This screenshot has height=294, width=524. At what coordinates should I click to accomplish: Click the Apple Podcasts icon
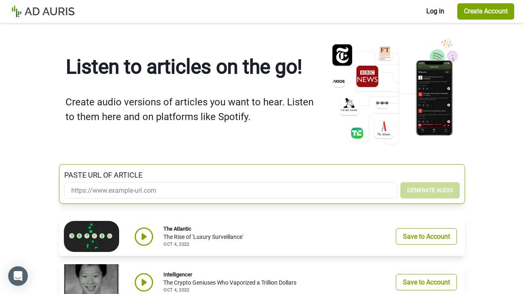452,56
